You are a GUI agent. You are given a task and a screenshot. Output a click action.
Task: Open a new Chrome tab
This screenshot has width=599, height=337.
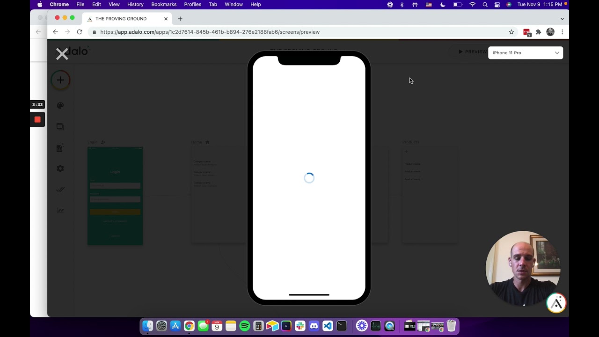pos(180,19)
